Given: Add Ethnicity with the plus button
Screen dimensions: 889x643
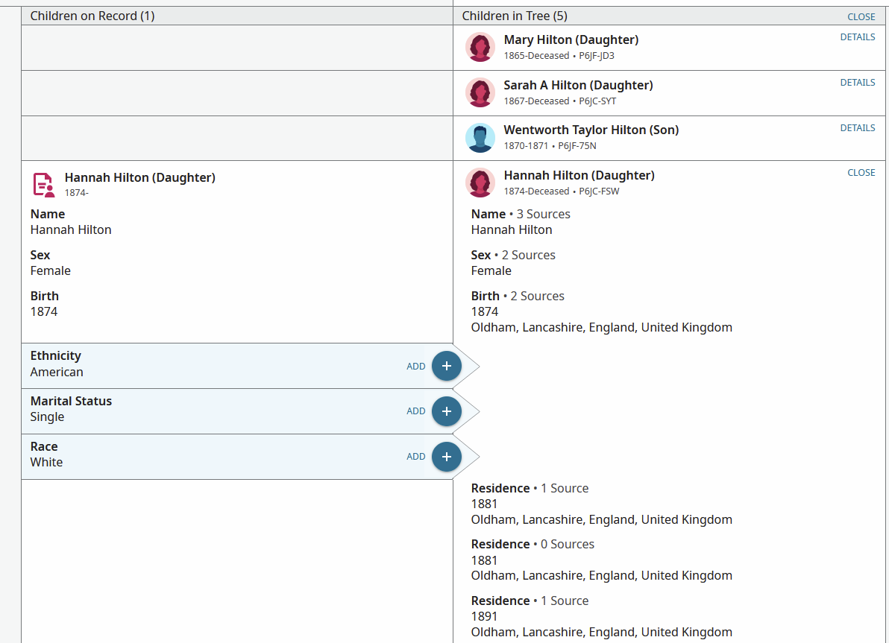Looking at the screenshot, I should (446, 366).
